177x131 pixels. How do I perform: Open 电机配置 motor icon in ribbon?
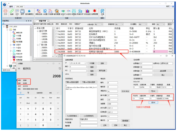click(x=57, y=12)
